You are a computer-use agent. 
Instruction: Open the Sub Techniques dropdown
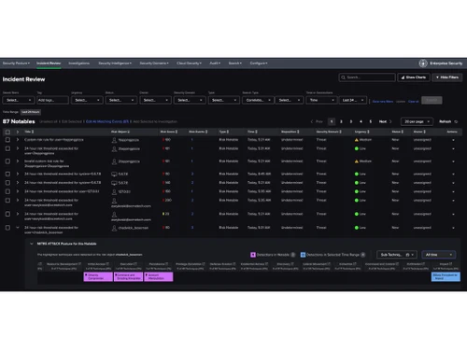[397, 255]
